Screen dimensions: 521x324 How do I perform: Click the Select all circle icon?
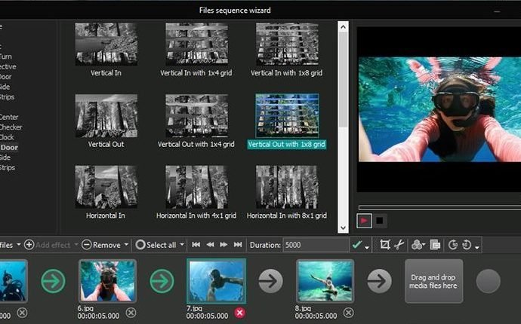(140, 245)
